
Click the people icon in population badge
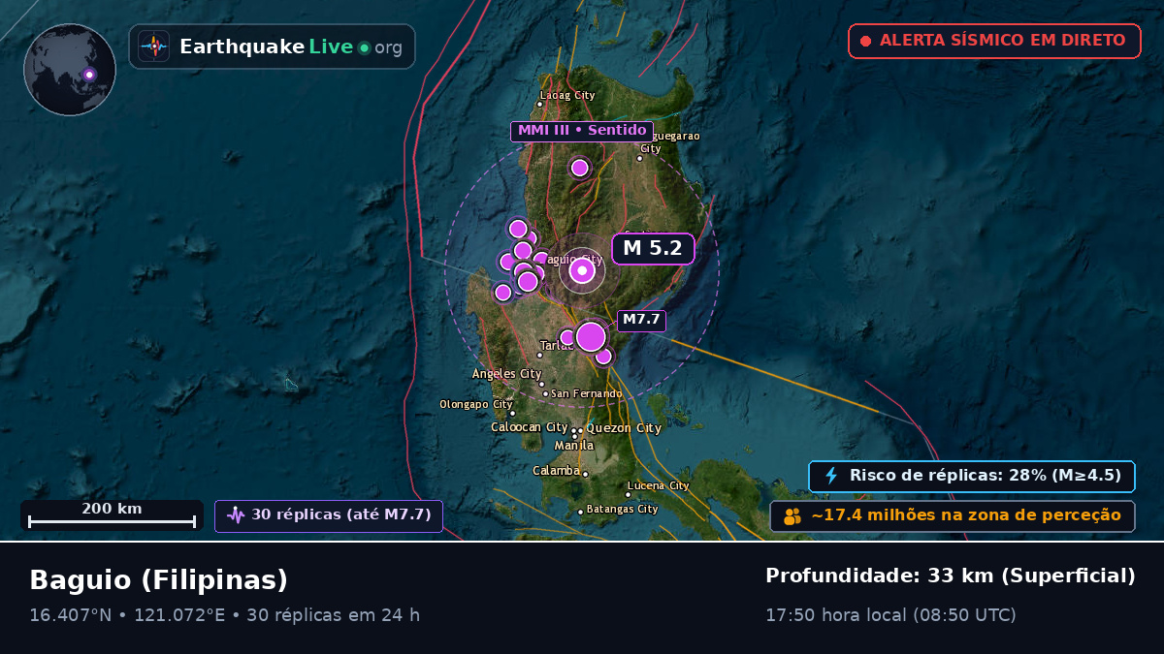point(792,516)
